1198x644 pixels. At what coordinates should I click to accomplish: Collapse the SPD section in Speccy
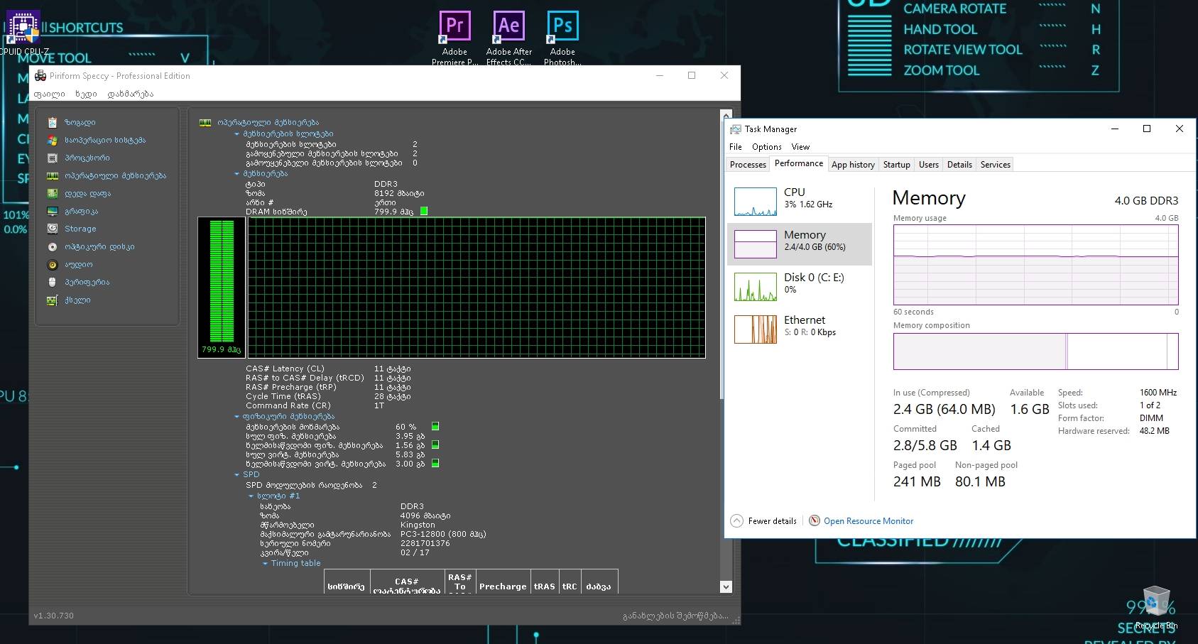coord(237,474)
